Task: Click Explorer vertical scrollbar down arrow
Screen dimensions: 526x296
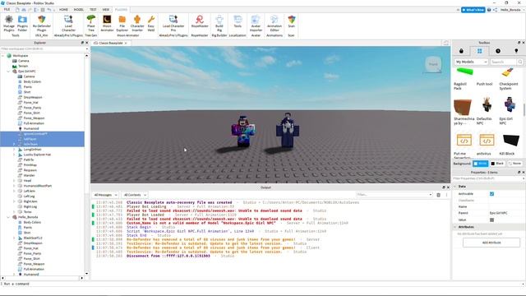Action: 86,274
